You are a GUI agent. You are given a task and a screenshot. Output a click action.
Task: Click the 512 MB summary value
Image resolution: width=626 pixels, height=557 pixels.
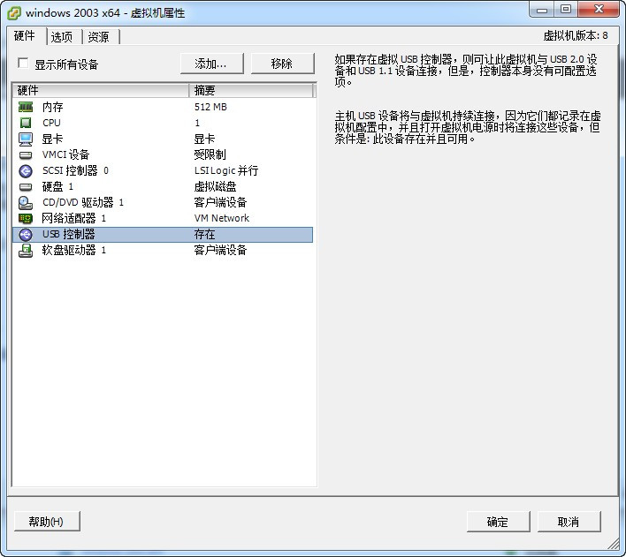pos(210,107)
